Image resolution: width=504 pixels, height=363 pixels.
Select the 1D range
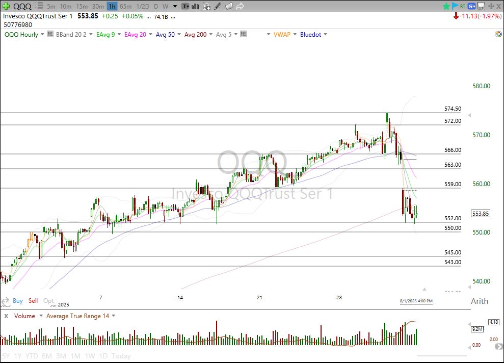coord(103,356)
